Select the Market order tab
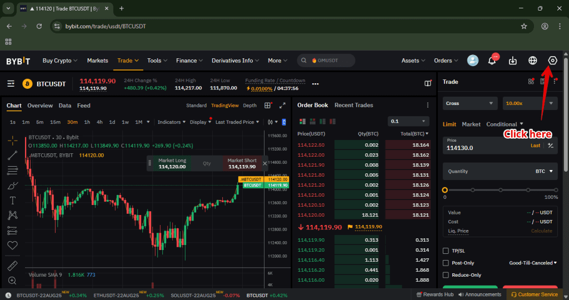The image size is (569, 300). coord(471,124)
